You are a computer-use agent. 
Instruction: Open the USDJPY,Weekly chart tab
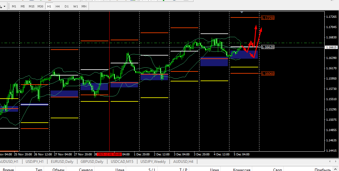tap(153, 162)
